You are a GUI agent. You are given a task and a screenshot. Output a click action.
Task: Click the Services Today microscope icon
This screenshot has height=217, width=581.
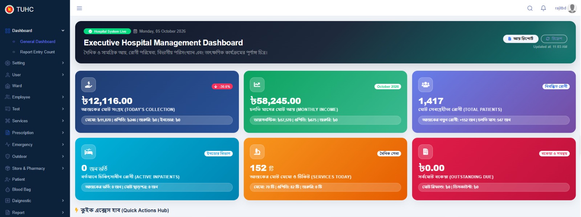pos(257,152)
